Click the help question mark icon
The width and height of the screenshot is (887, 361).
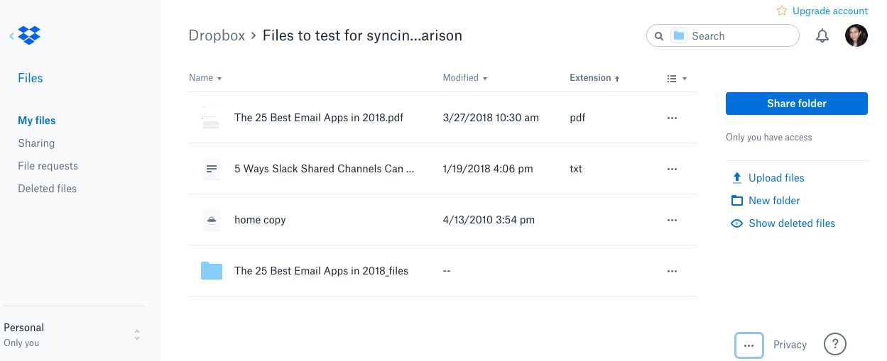click(834, 345)
